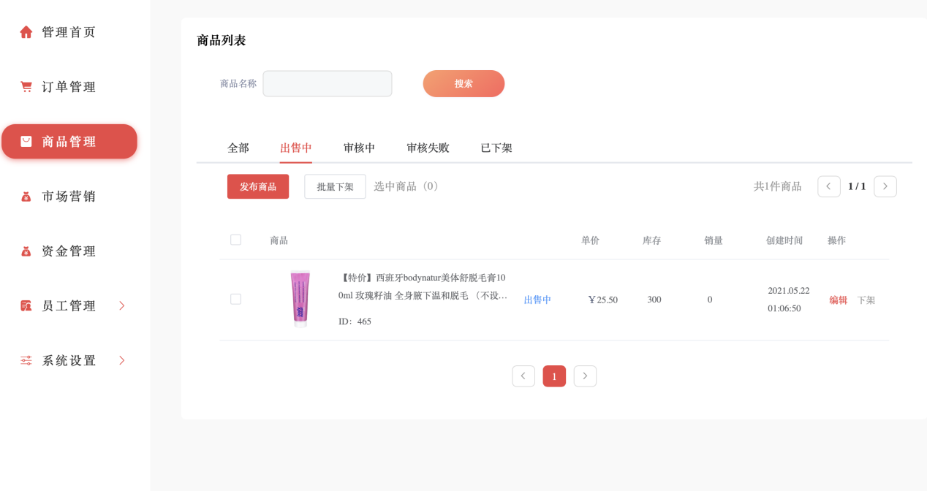Click the 选中商品（0）text
This screenshot has height=491, width=927.
408,186
